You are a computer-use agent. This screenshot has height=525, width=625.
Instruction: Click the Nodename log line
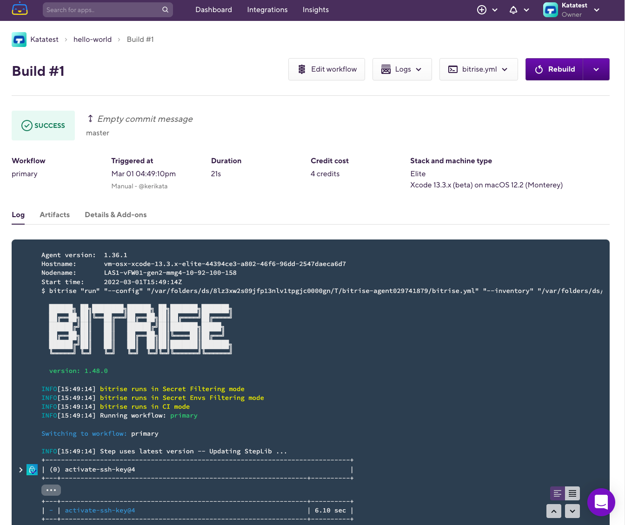pyautogui.click(x=139, y=273)
